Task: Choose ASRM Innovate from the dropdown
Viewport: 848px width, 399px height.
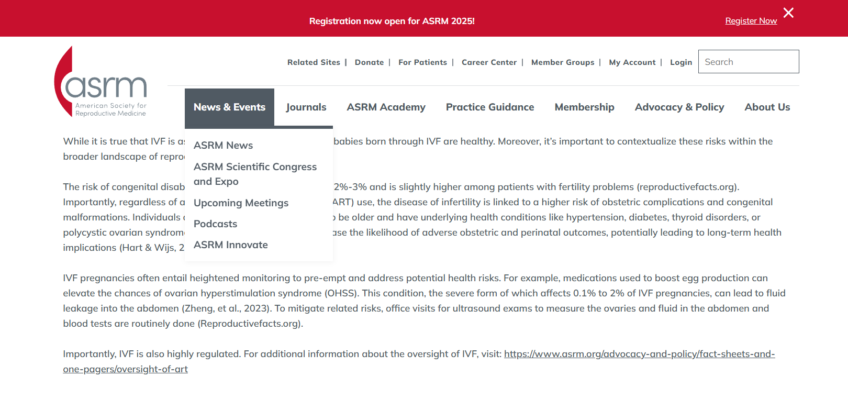Action: point(230,245)
